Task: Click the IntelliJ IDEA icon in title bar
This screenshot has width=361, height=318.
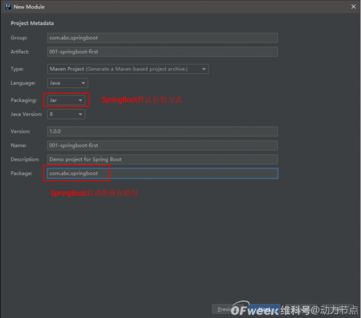Action: coord(8,7)
